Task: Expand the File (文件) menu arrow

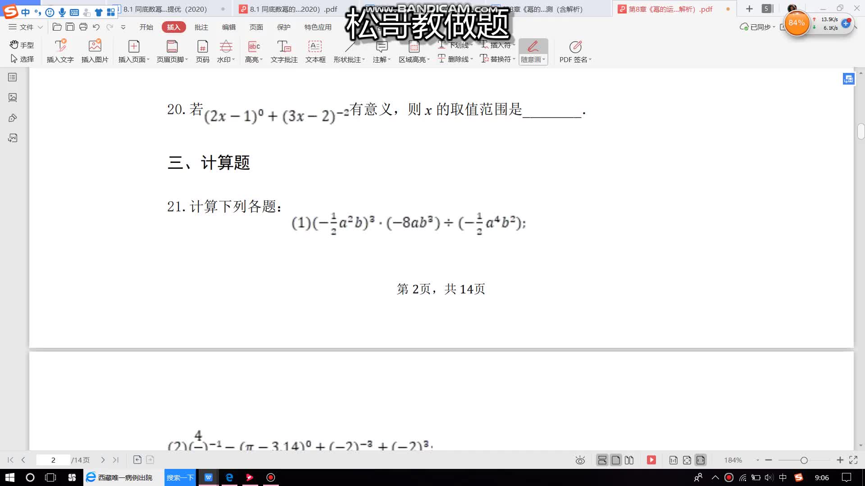Action: pyautogui.click(x=40, y=27)
